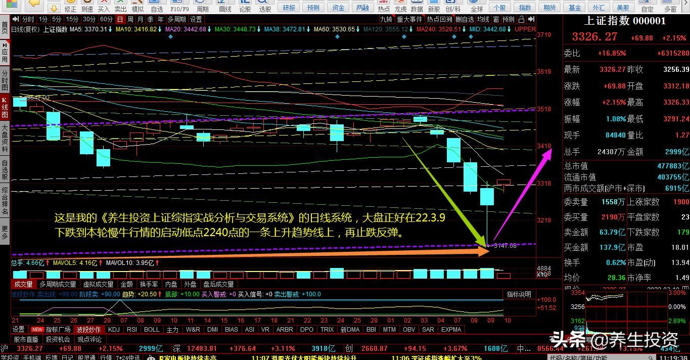Viewport: 690px width, 360px height.
Task: Click the 期货 futures button
Action: click(x=550, y=8)
